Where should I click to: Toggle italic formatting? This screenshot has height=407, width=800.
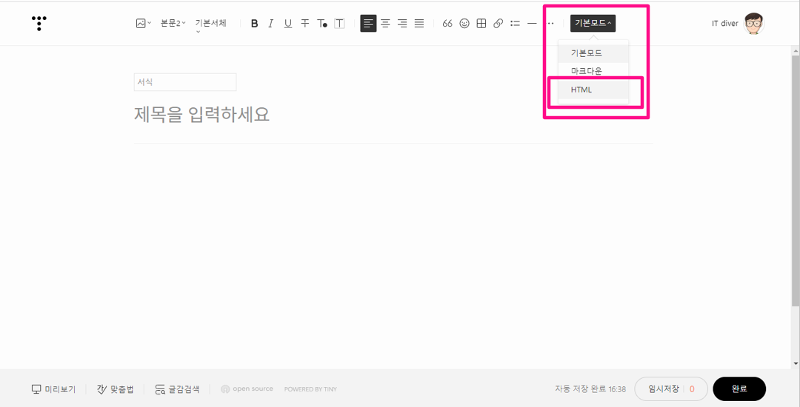271,24
